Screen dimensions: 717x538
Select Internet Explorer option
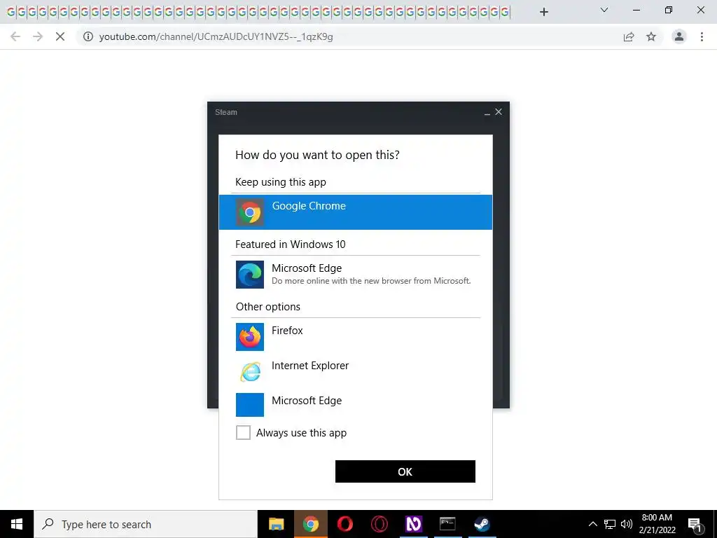click(355, 371)
